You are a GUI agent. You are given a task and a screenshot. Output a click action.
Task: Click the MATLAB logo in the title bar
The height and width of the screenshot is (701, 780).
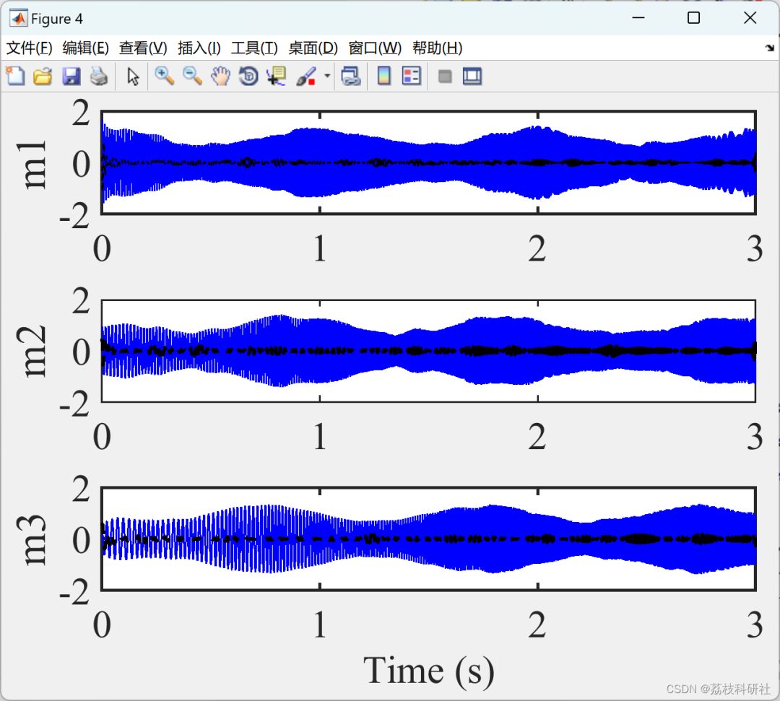(18, 18)
